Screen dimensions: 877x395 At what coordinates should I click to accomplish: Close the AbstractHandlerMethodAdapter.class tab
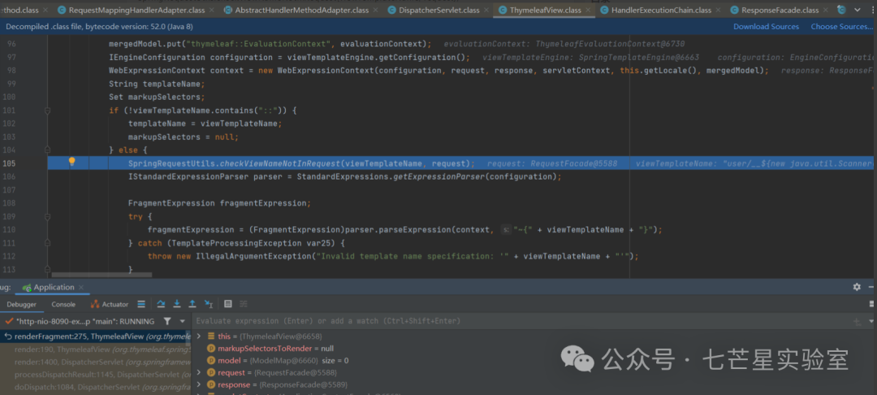pos(374,10)
